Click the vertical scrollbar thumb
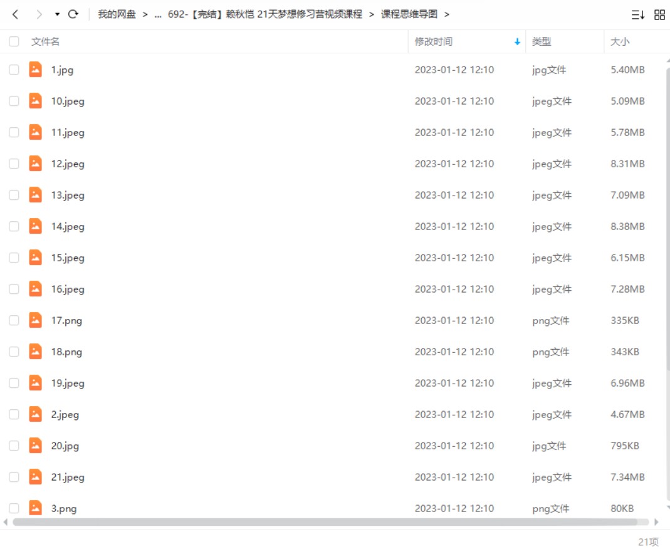 tap(668, 218)
